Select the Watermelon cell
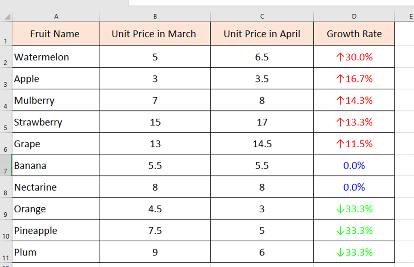The width and height of the screenshot is (414, 267). [56, 57]
